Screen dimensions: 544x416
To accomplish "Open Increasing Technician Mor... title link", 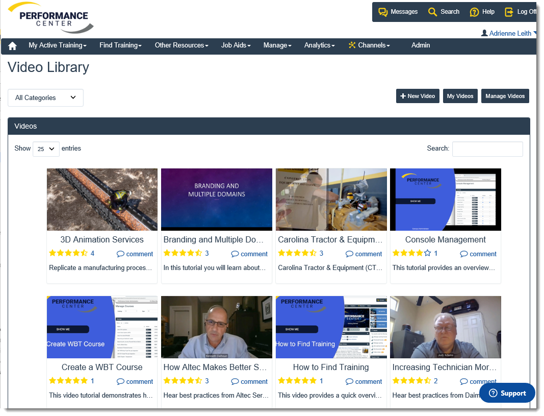I will point(445,367).
